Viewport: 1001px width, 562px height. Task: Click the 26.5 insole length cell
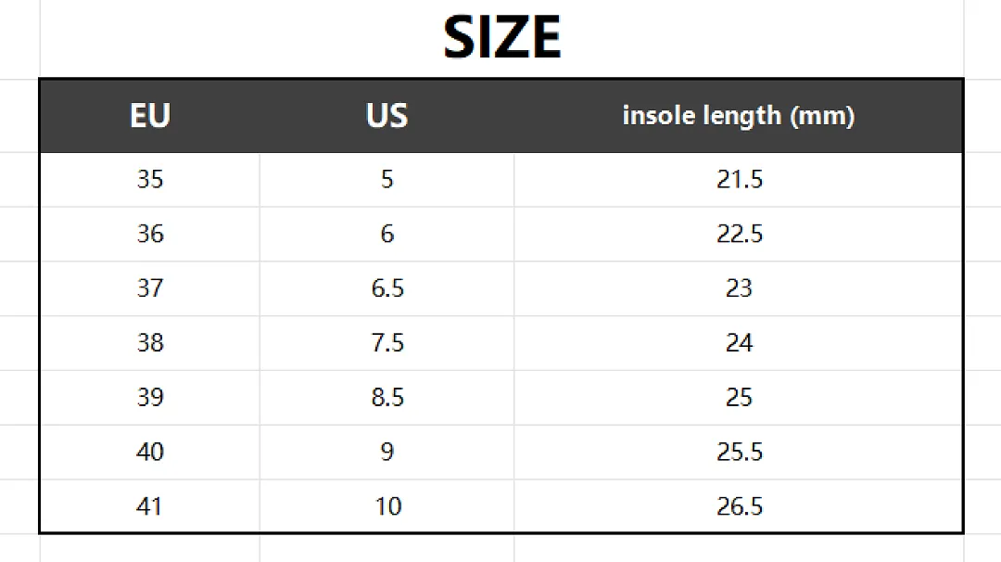click(x=739, y=506)
